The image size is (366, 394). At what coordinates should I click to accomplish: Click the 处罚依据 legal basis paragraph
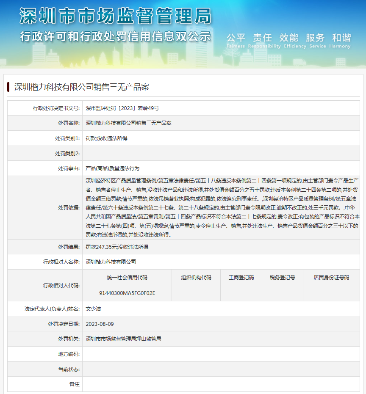222,207
